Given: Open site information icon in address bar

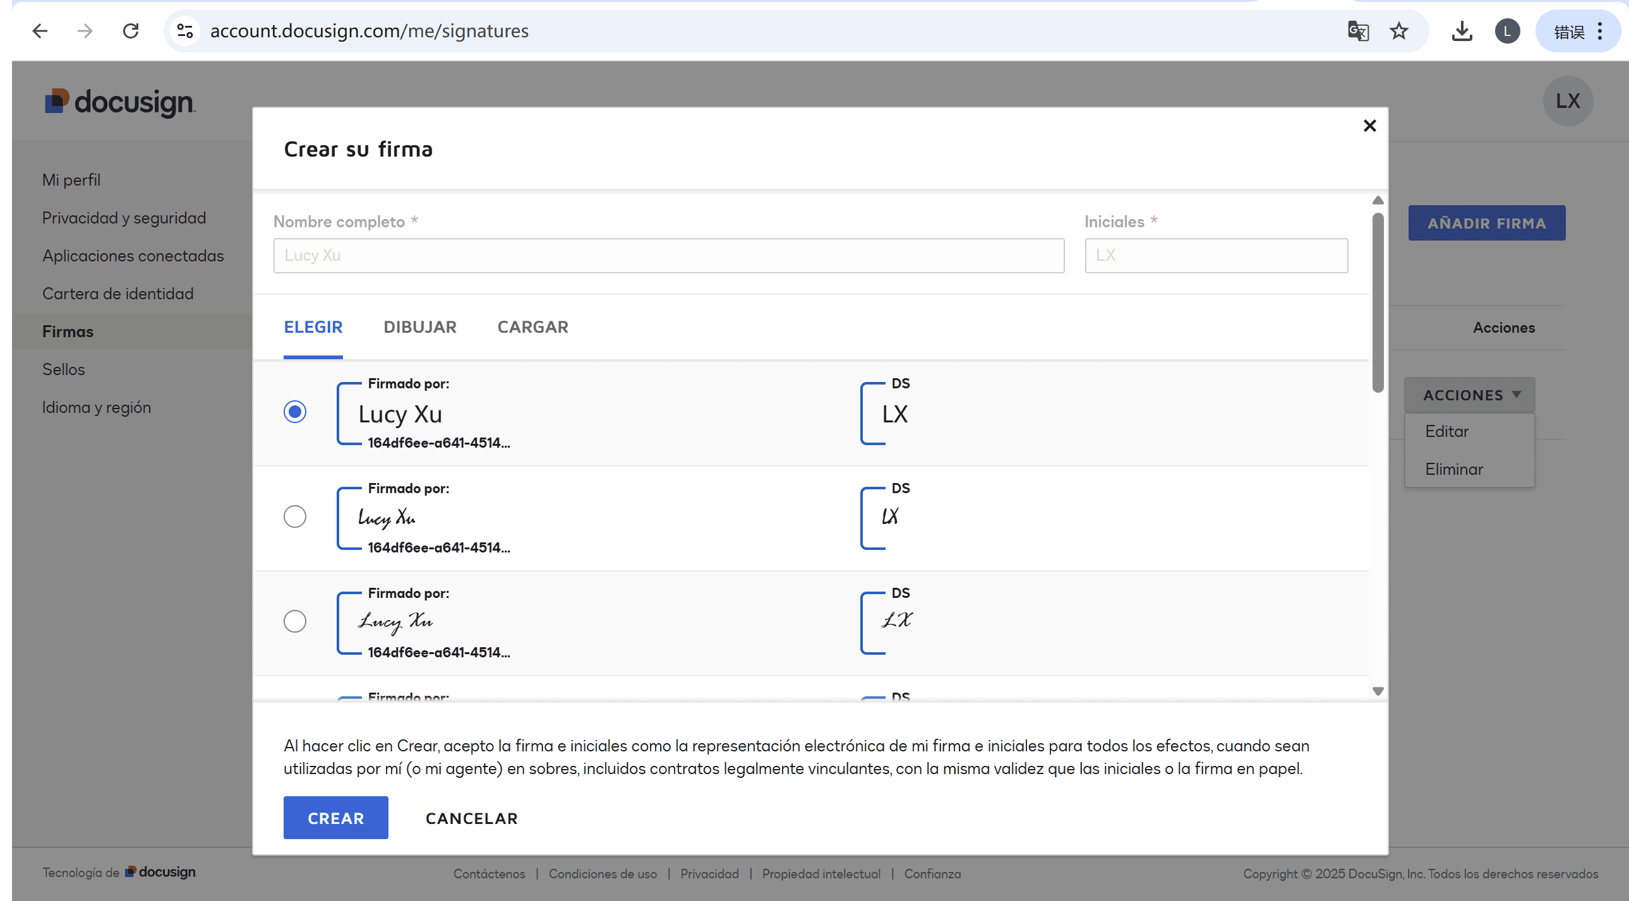Looking at the screenshot, I should click(x=184, y=31).
